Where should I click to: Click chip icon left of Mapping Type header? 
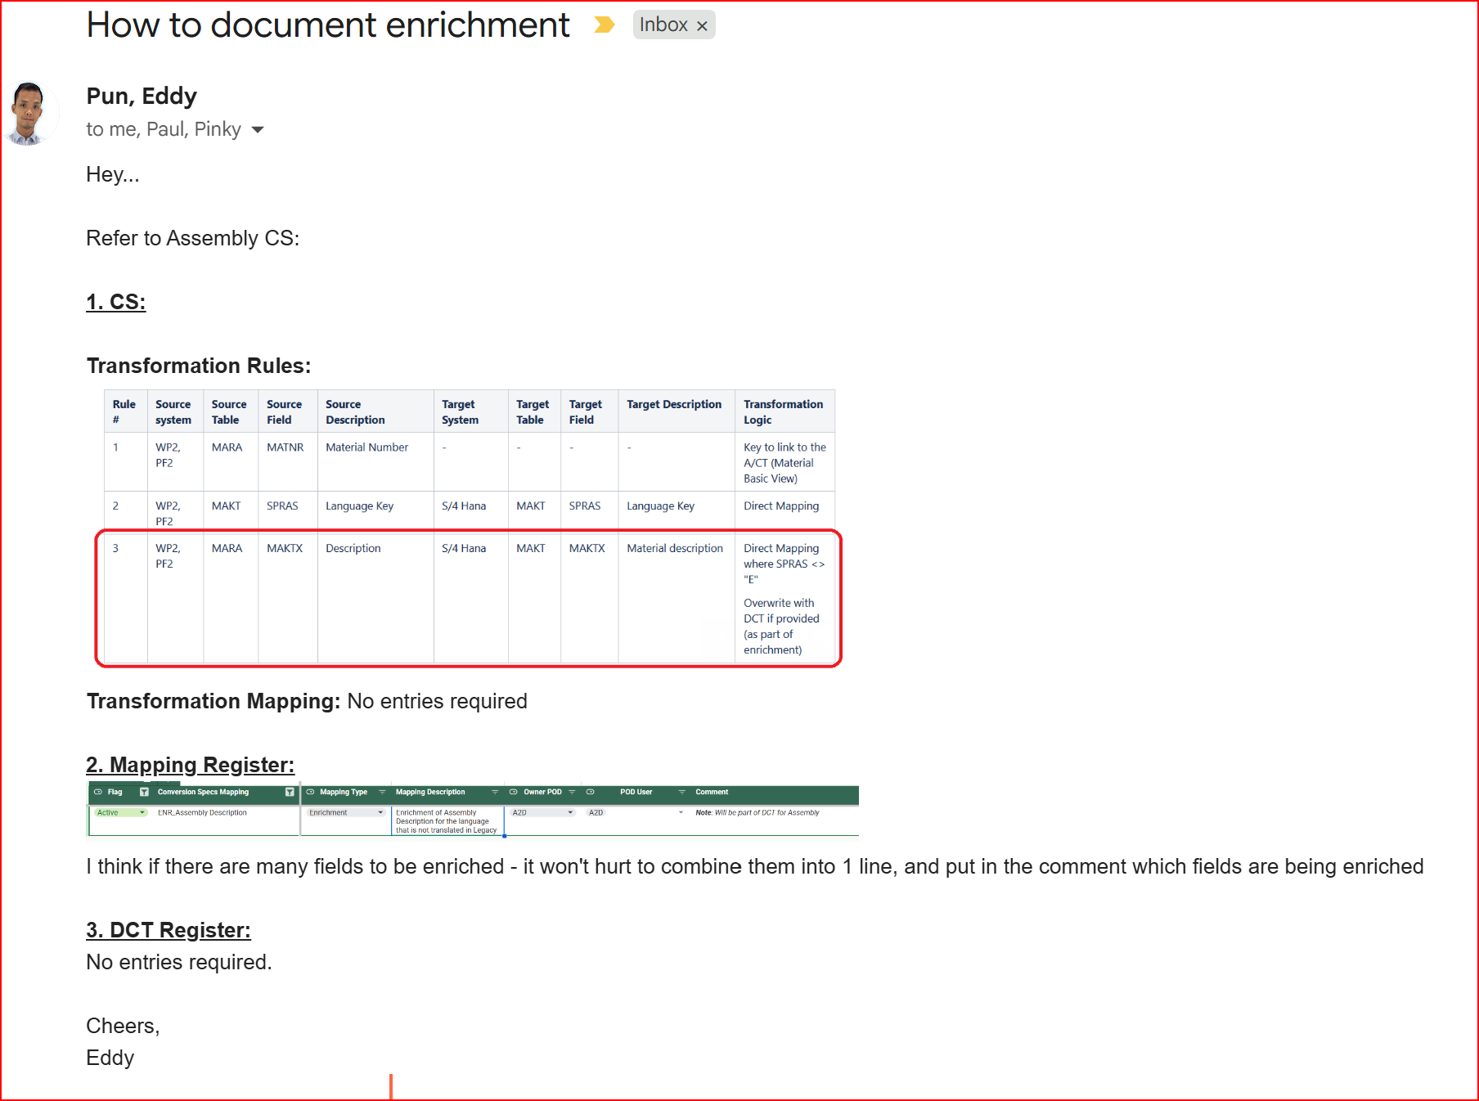310,792
